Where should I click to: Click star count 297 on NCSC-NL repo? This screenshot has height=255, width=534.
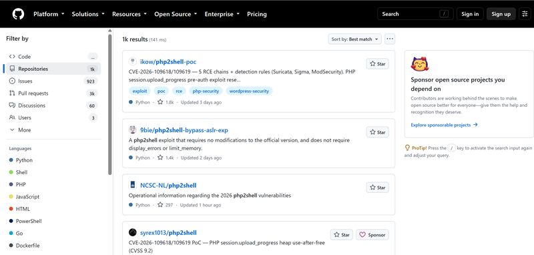(x=165, y=205)
